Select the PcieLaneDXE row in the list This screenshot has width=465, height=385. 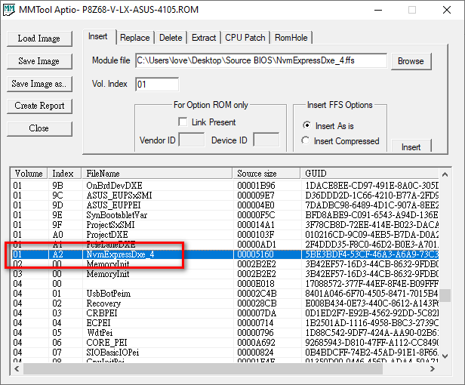111,245
